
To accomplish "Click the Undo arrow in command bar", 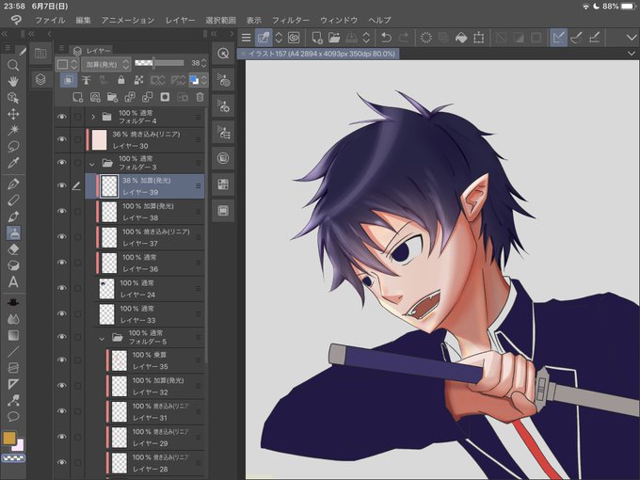I will [386, 38].
